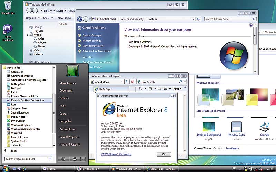Open Live Search options dropdown arrow

pos(185,82)
